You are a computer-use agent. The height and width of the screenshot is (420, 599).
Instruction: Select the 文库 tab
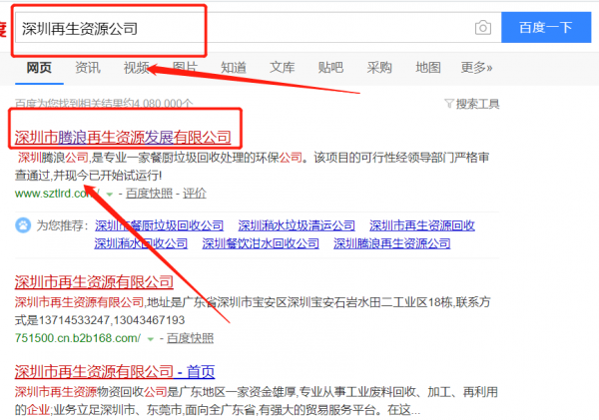point(283,68)
